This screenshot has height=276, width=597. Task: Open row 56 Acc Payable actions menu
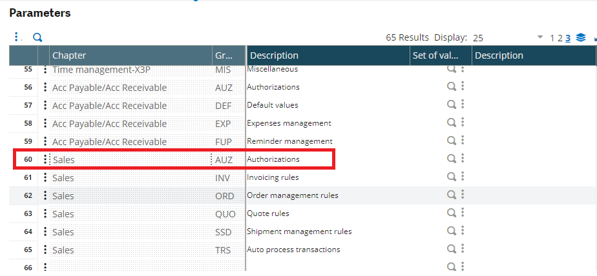coord(45,87)
